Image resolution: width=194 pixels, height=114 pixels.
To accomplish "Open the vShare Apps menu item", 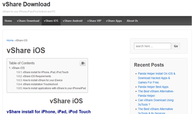I will pos(114,21).
